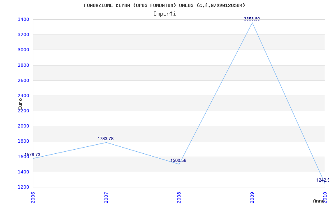
Task: Click the 1500.56 data label
Action: [178, 161]
